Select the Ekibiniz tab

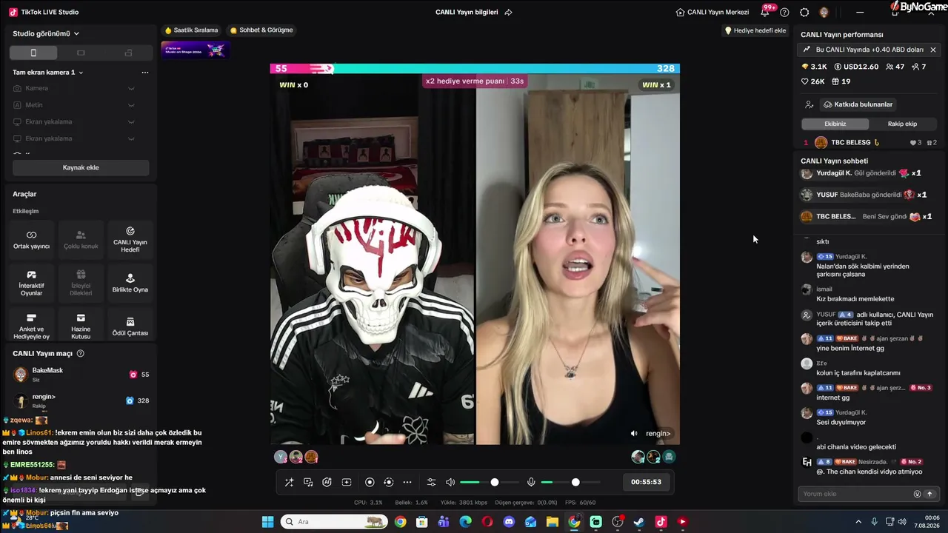835,124
